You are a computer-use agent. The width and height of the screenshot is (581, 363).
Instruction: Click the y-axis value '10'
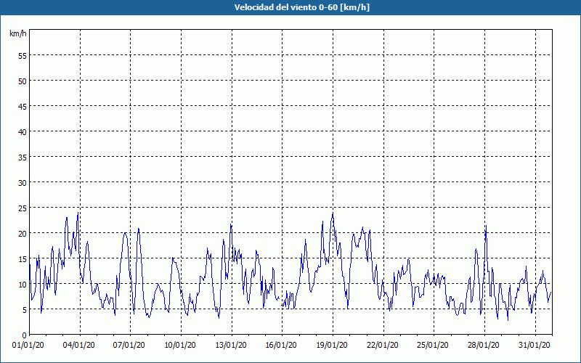(23, 285)
